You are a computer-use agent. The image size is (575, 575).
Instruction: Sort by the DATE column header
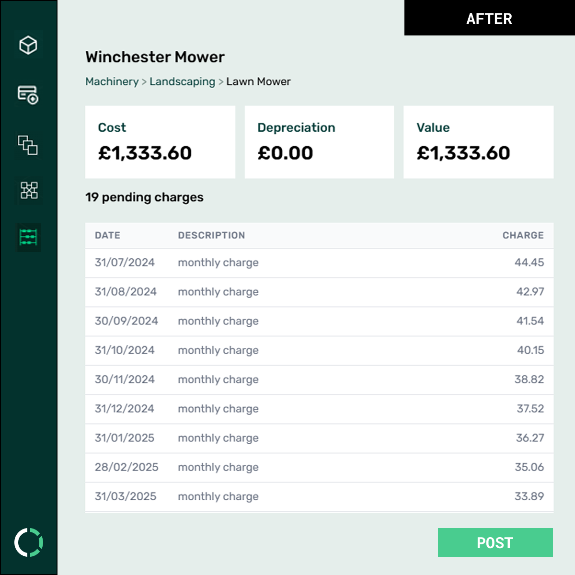point(107,235)
